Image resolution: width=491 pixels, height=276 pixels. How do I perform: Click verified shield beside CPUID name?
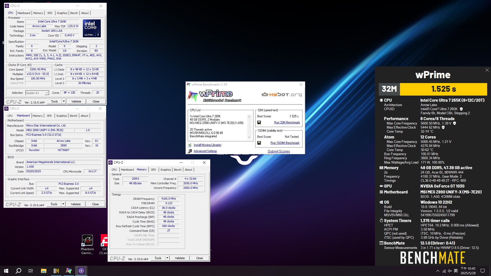(x=461, y=109)
